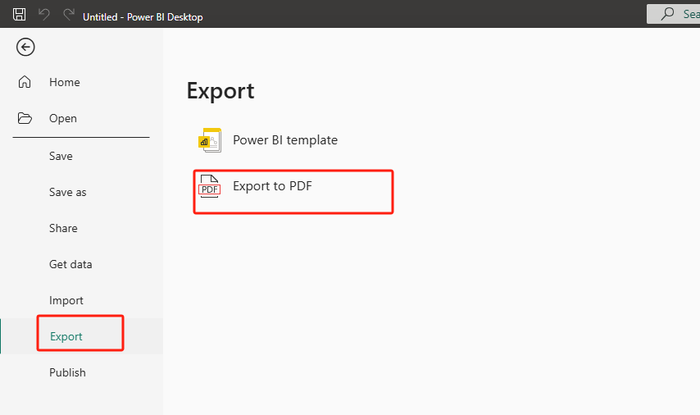
Task: Select the Home text label in sidebar
Action: click(x=65, y=82)
